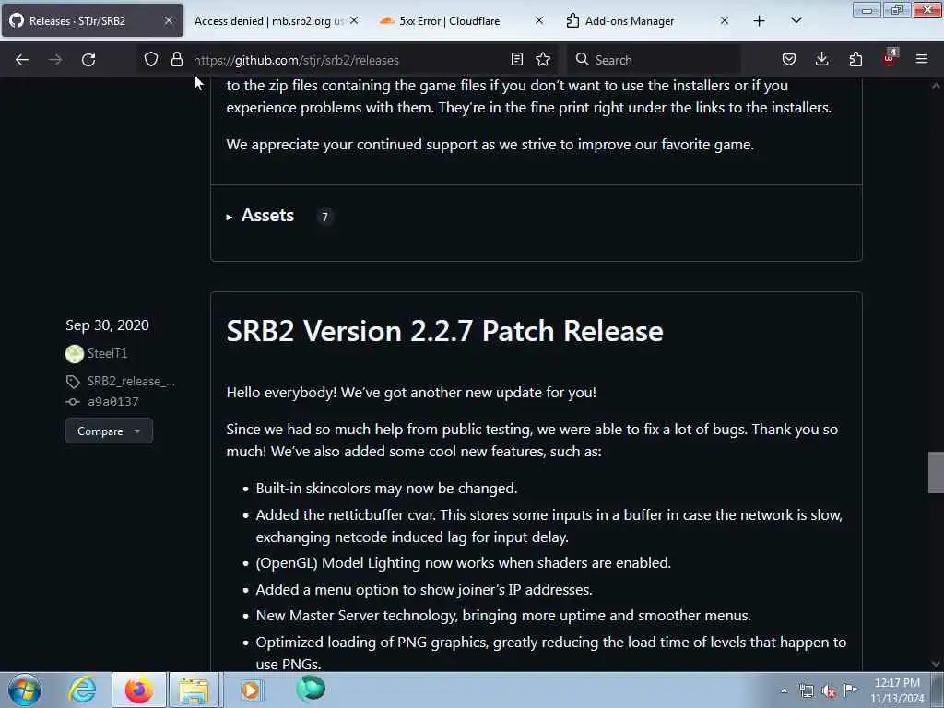Open a new browser tab
The width and height of the screenshot is (944, 708).
point(760,21)
